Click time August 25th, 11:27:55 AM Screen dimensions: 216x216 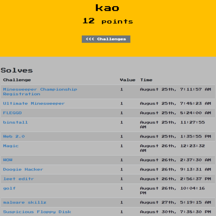pyautogui.click(x=172, y=124)
